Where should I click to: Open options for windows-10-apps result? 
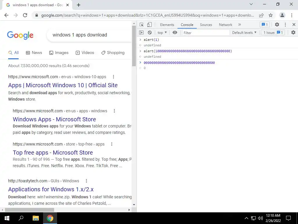[x=113, y=77]
